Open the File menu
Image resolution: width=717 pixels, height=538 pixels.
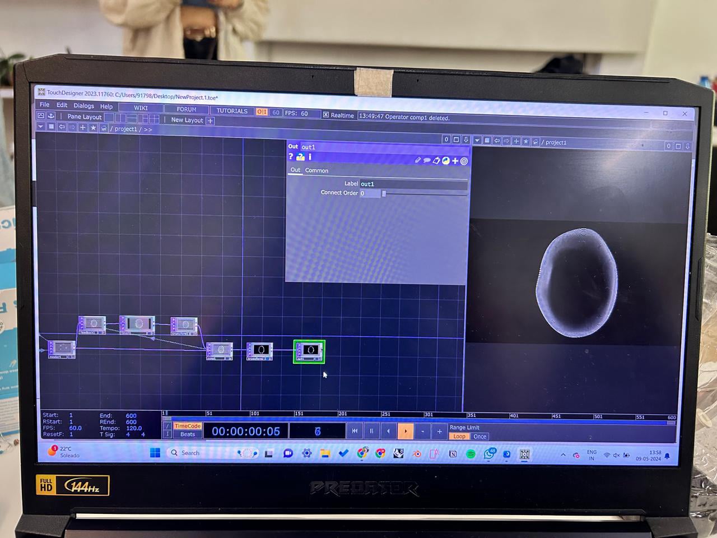[44, 105]
